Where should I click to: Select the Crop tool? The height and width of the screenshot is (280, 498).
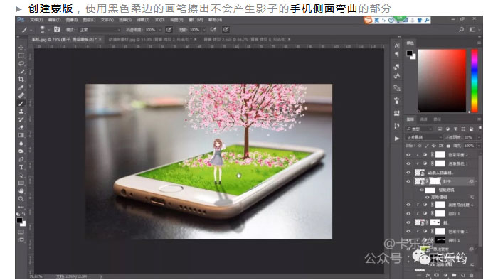click(21, 80)
